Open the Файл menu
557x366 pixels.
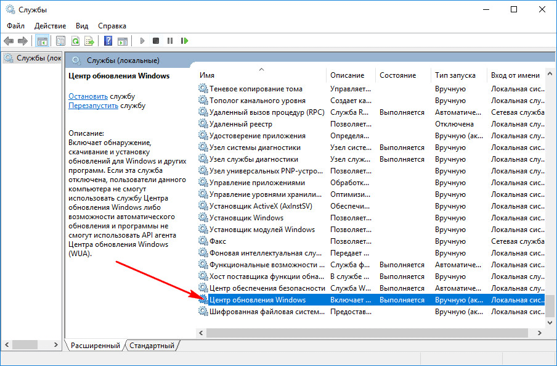(x=15, y=26)
